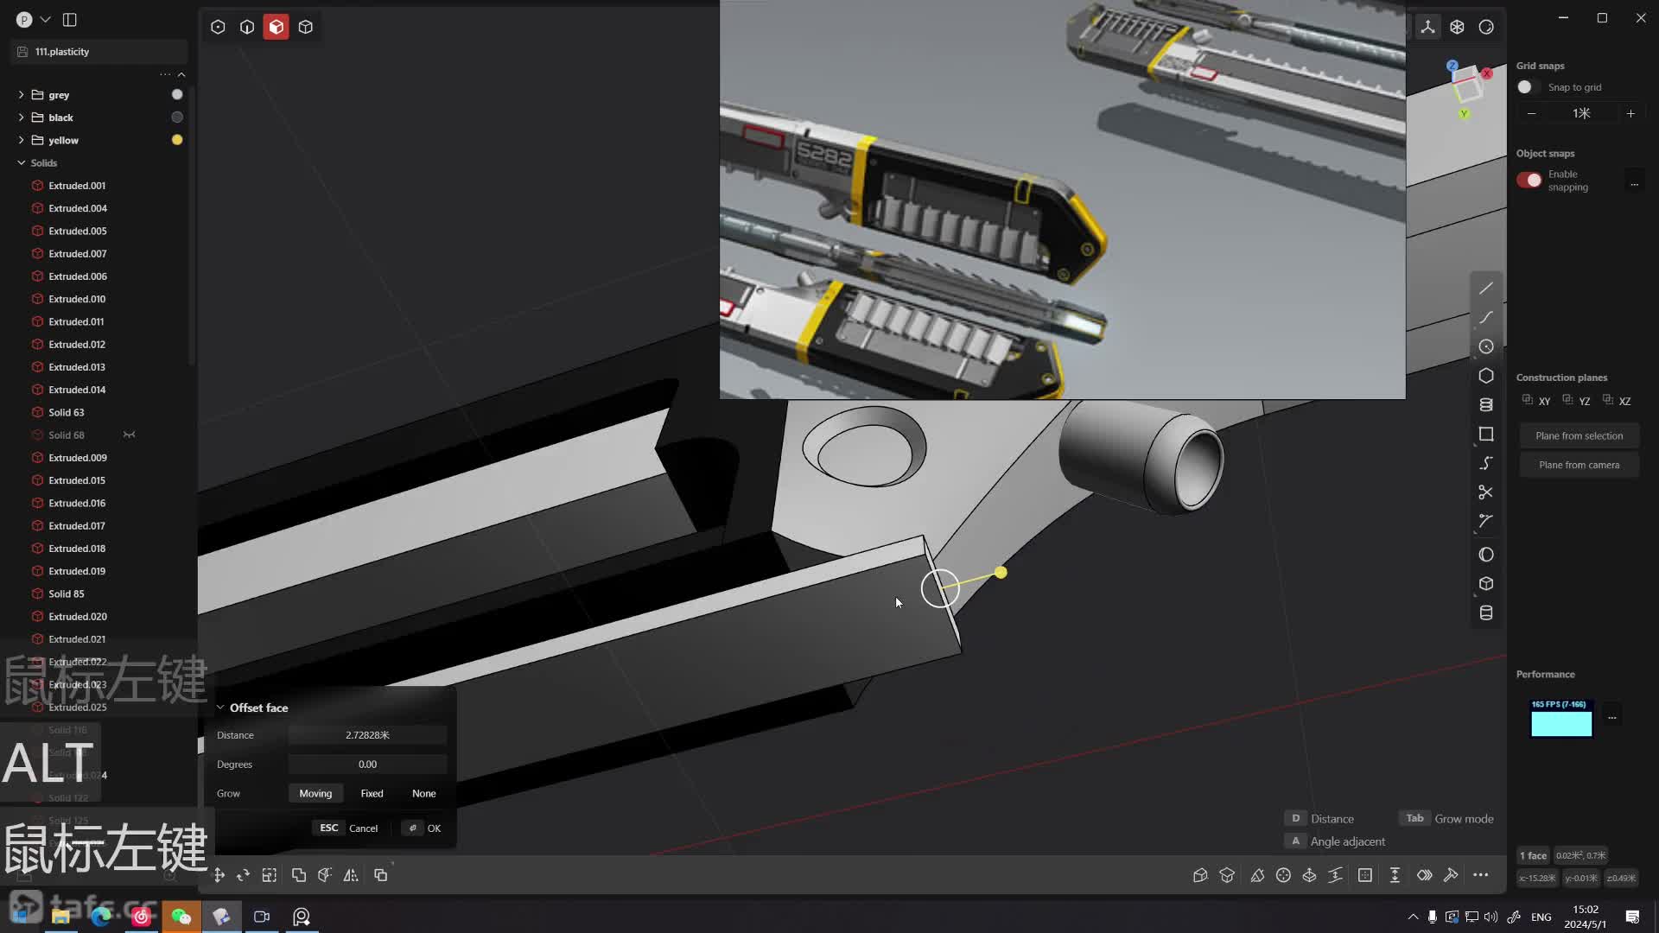1659x933 pixels.
Task: Select the edge selection mode icon
Action: tap(247, 27)
